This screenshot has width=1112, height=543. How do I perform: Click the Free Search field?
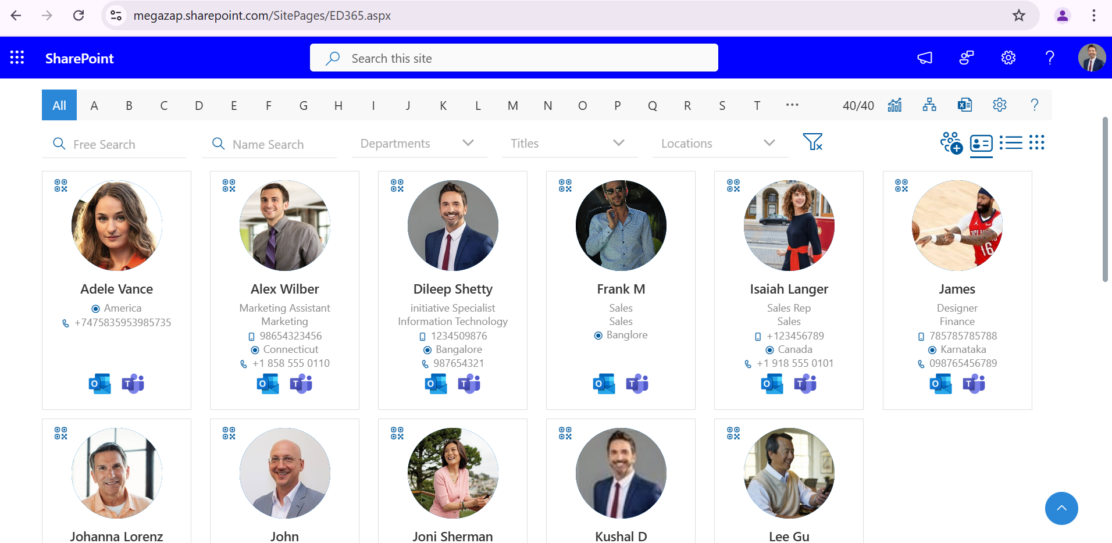pos(115,144)
